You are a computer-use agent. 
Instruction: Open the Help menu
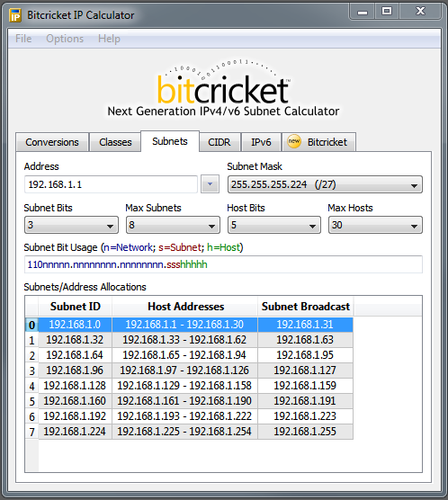click(x=109, y=39)
